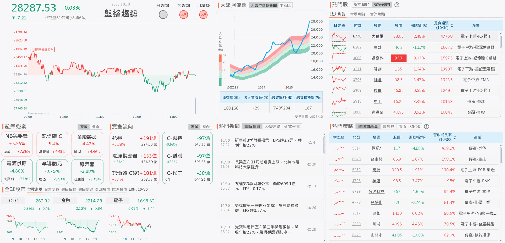Screen dimensions: 505x243
Task: Open the 世紀* quarterly trend sparkline
Action: tap(339, 148)
